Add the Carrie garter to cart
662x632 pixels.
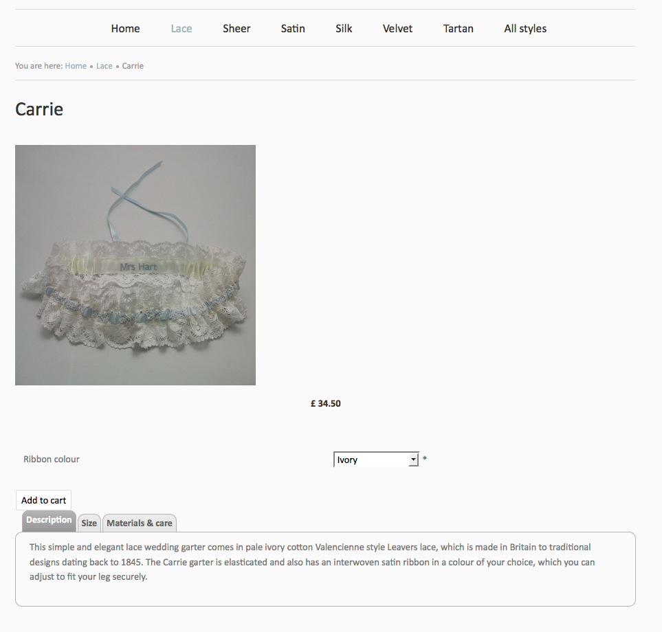tap(43, 500)
